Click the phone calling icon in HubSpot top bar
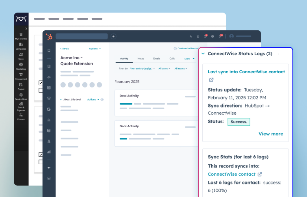The width and height of the screenshot is (307, 197). 191,37
